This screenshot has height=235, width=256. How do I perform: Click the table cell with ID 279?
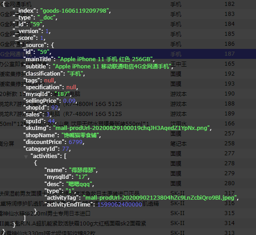point(229,173)
